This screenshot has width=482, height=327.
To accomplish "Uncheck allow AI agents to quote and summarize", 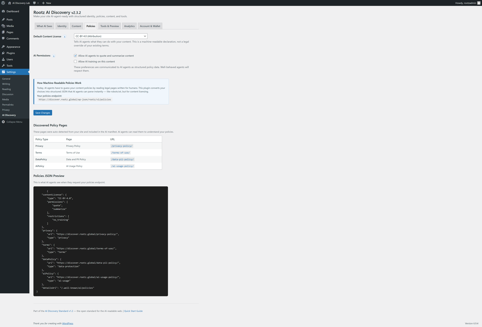I will point(76,56).
